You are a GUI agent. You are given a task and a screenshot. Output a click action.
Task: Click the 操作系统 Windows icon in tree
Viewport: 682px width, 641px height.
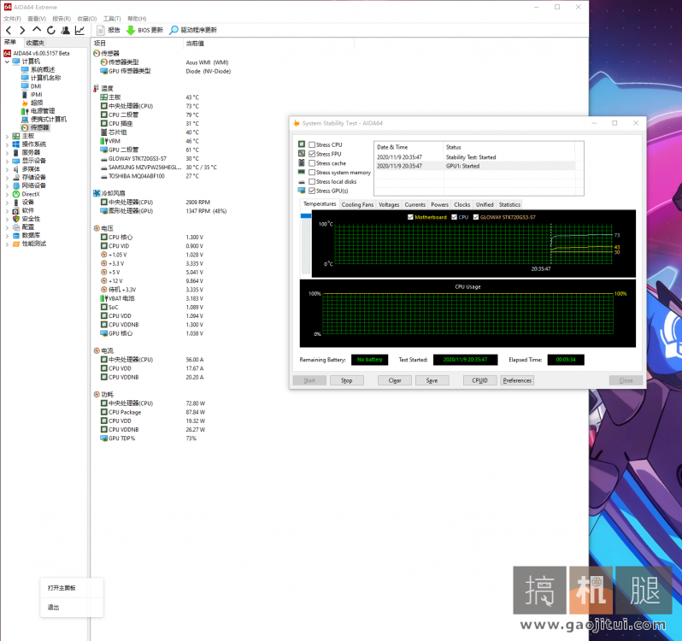16,144
